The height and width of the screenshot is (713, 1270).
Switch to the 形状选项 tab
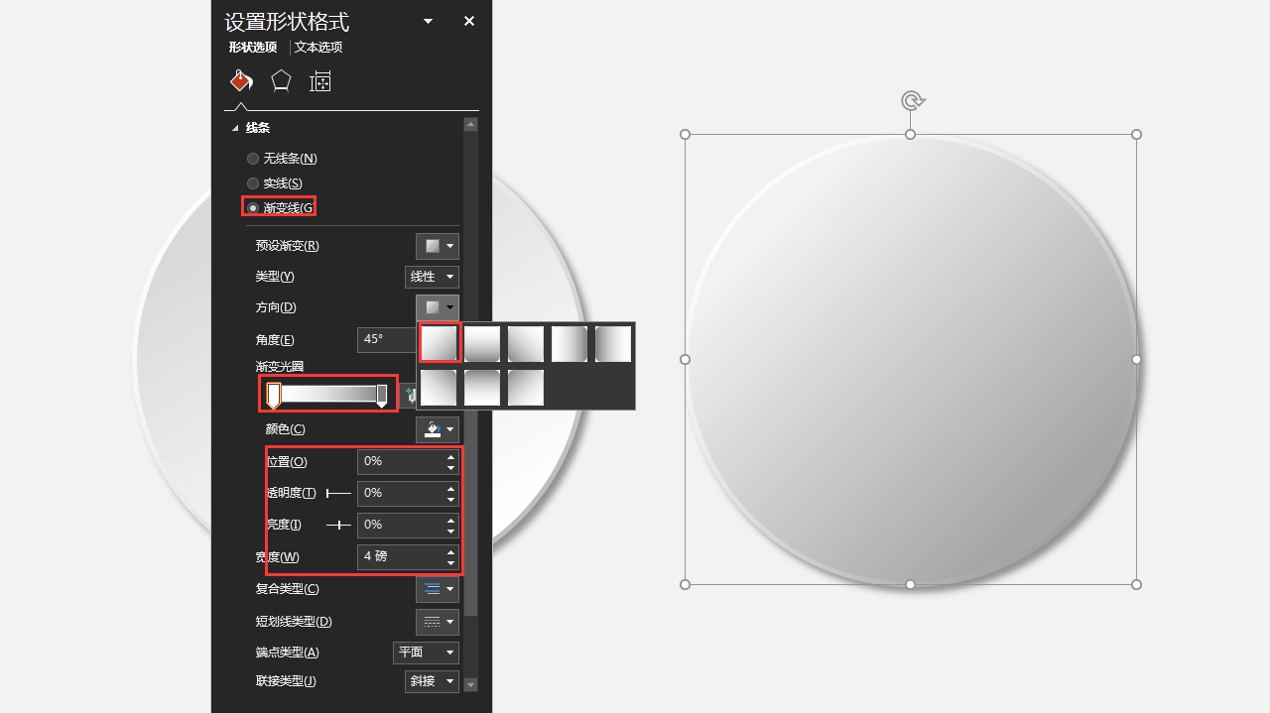(253, 47)
